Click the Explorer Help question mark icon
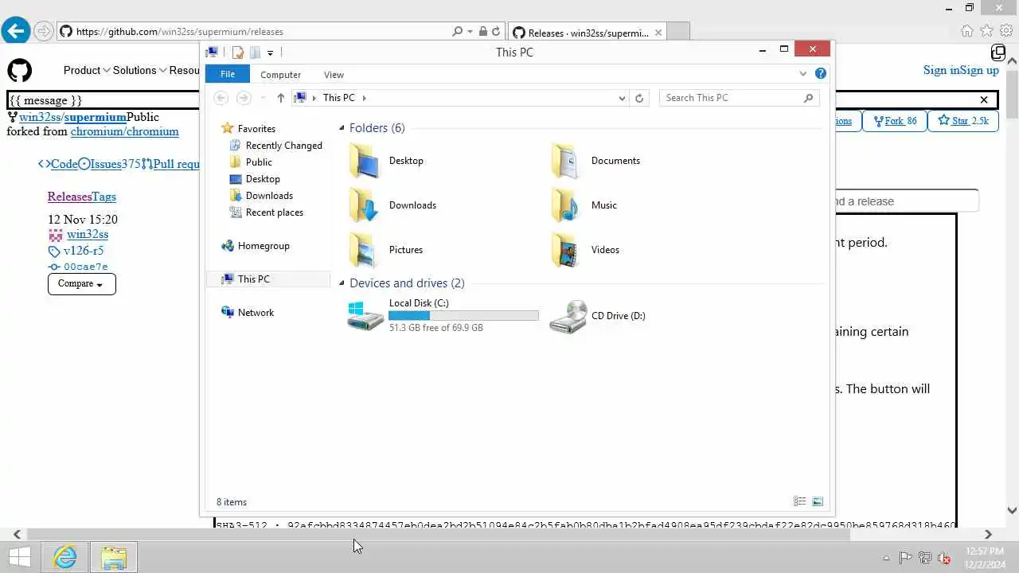This screenshot has height=573, width=1019. click(821, 73)
